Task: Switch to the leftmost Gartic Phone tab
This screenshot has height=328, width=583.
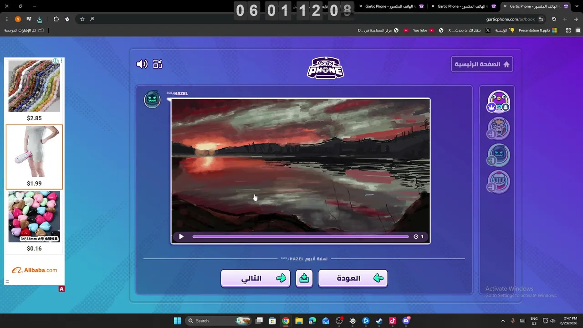Action: [392, 6]
